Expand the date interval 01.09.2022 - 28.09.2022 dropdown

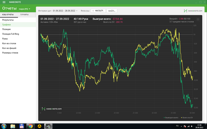point(65,11)
